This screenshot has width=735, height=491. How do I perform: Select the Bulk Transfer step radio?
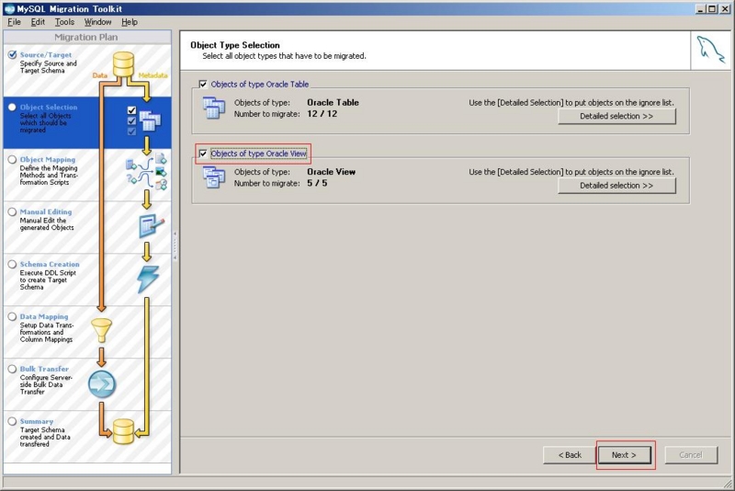point(12,369)
